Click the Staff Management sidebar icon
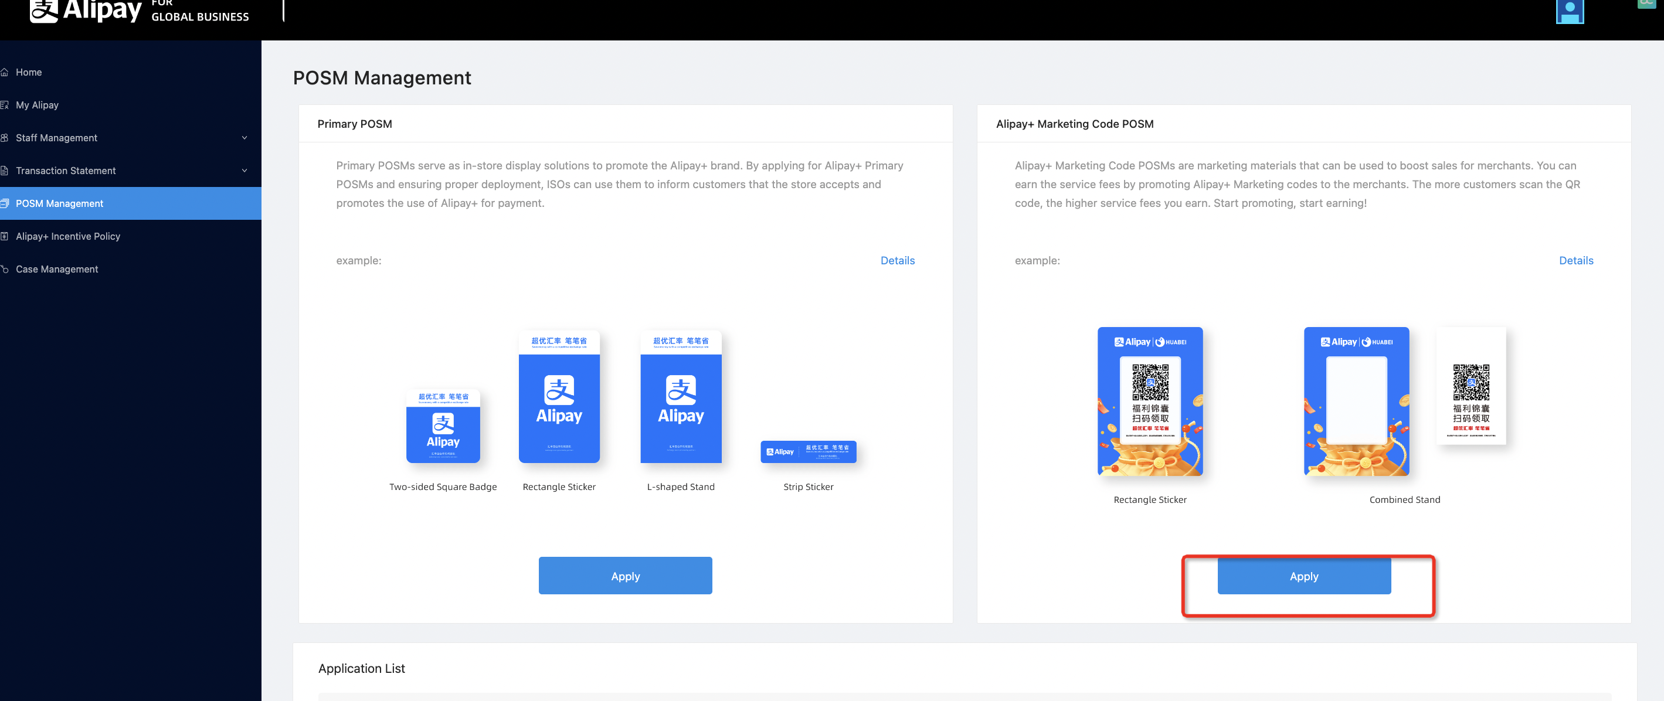This screenshot has width=1664, height=701. (5, 138)
